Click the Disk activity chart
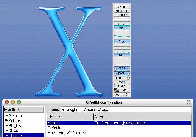 [122, 48]
